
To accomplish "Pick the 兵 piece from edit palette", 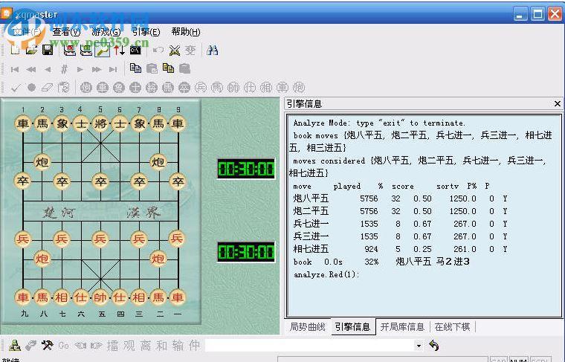I will point(200,88).
